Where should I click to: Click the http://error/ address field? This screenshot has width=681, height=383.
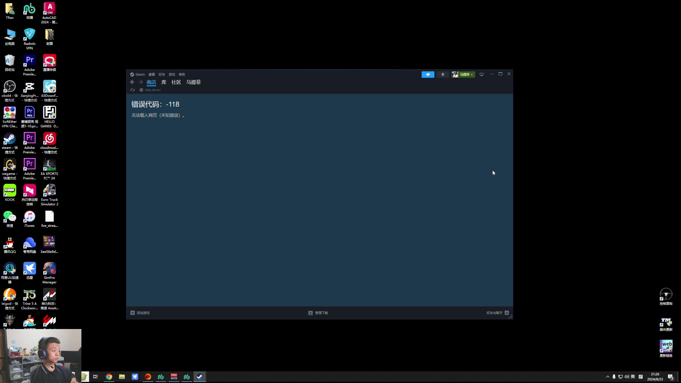(153, 90)
